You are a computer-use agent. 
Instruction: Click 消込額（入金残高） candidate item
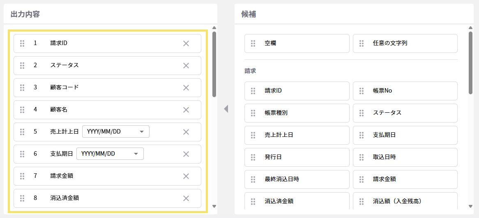point(405,201)
